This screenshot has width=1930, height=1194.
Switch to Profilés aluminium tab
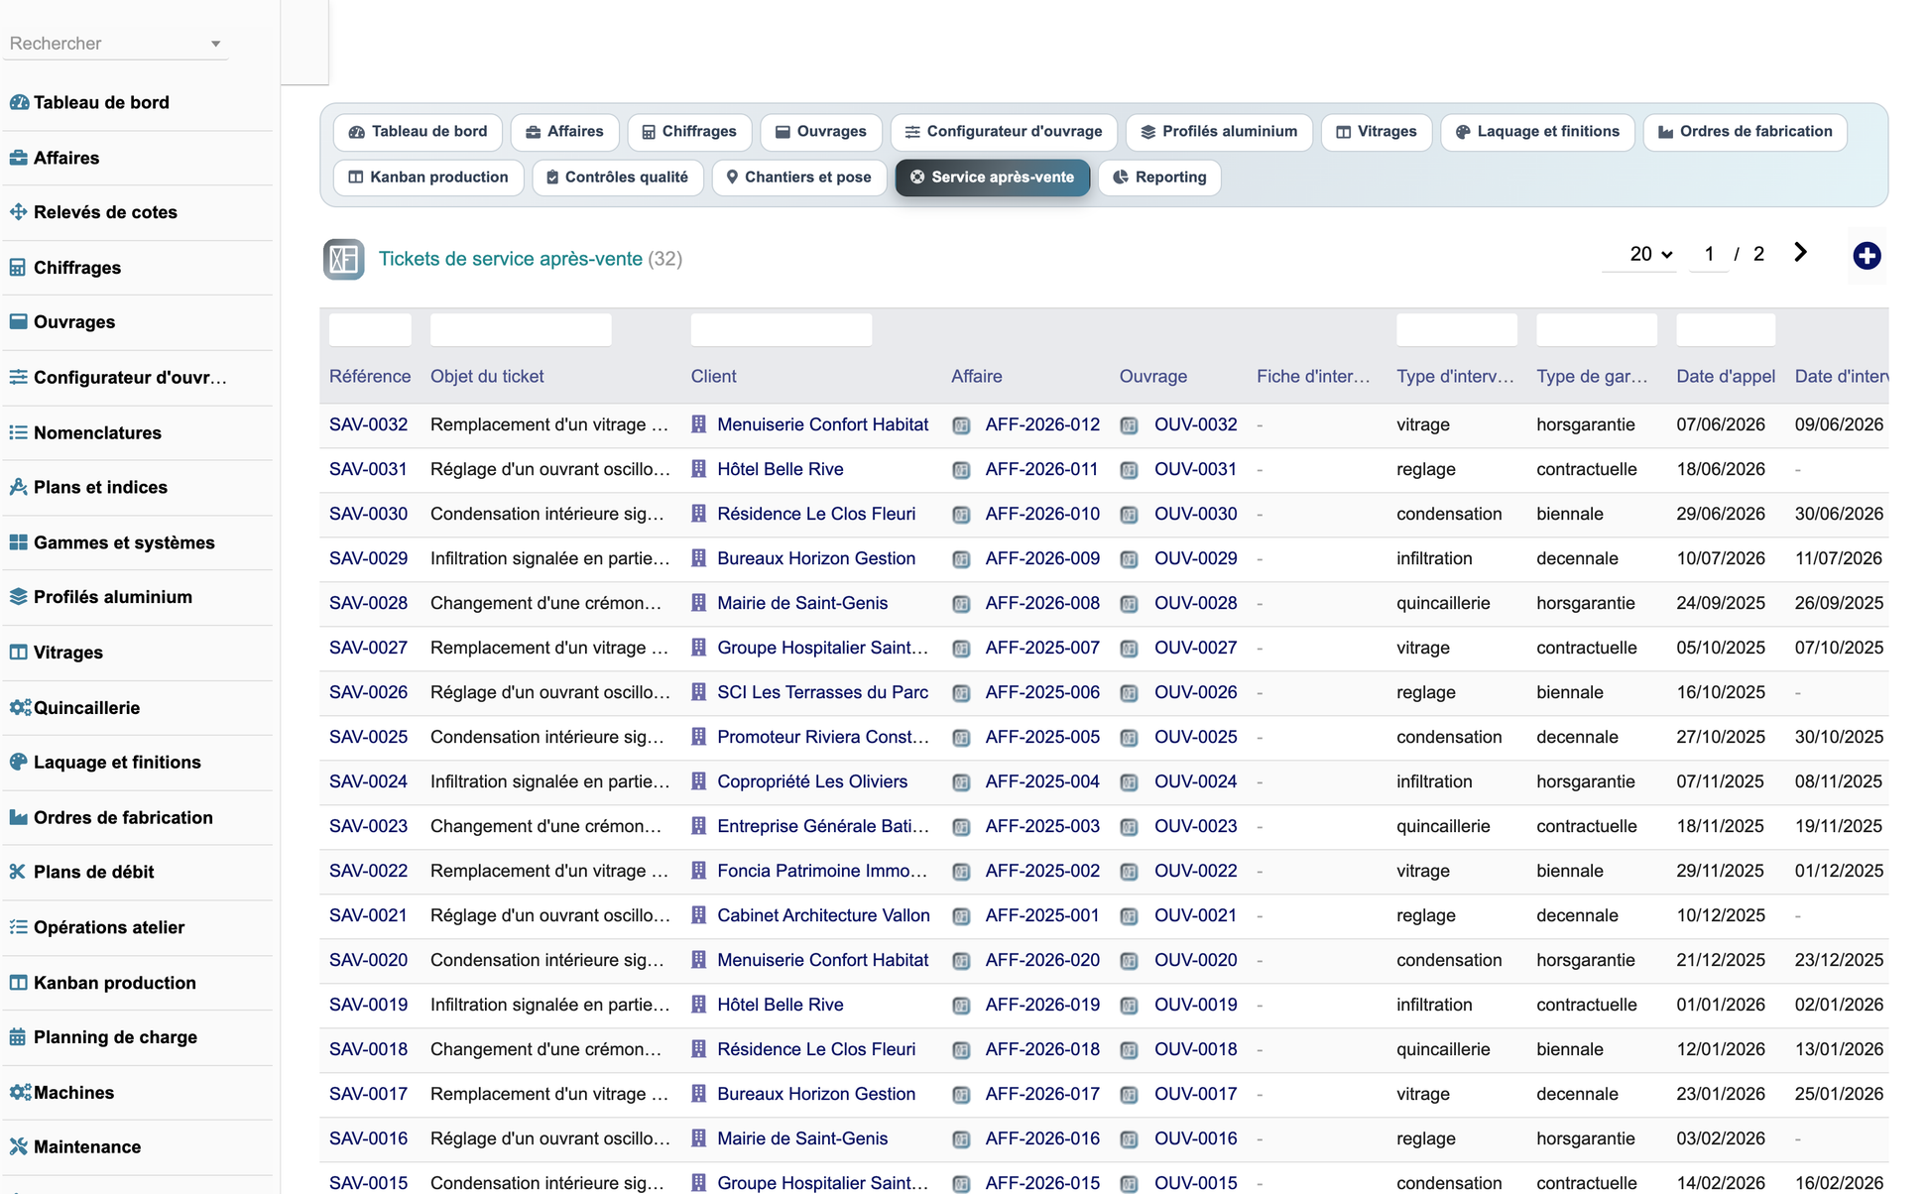pyautogui.click(x=1219, y=132)
